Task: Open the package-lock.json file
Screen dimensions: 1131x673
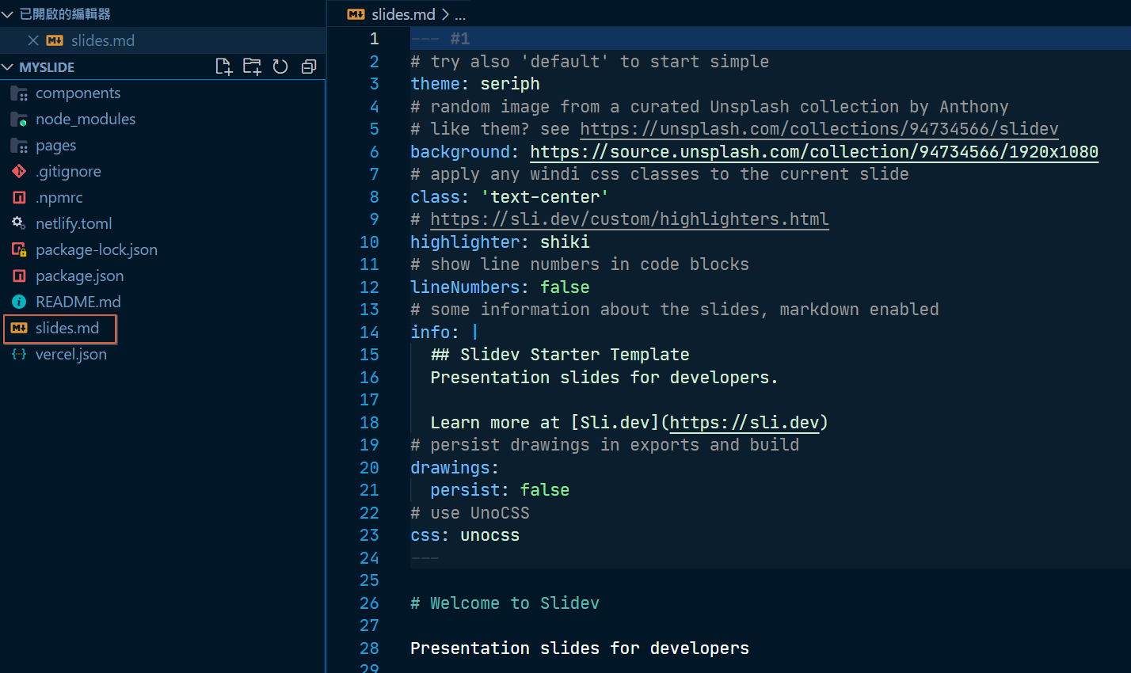Action: pyautogui.click(x=96, y=249)
